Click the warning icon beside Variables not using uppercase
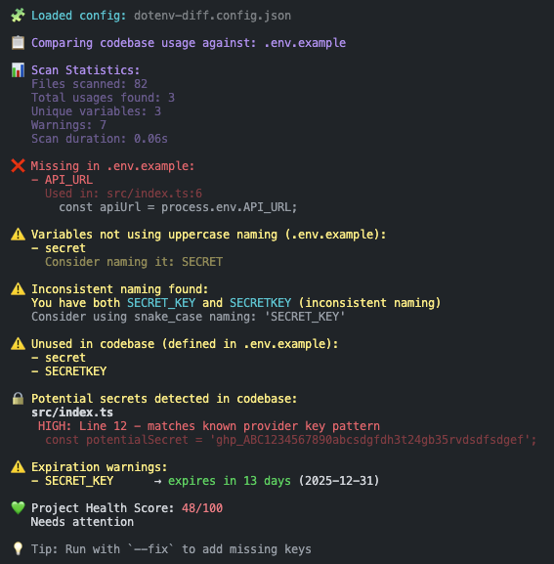The height and width of the screenshot is (564, 554). point(18,235)
